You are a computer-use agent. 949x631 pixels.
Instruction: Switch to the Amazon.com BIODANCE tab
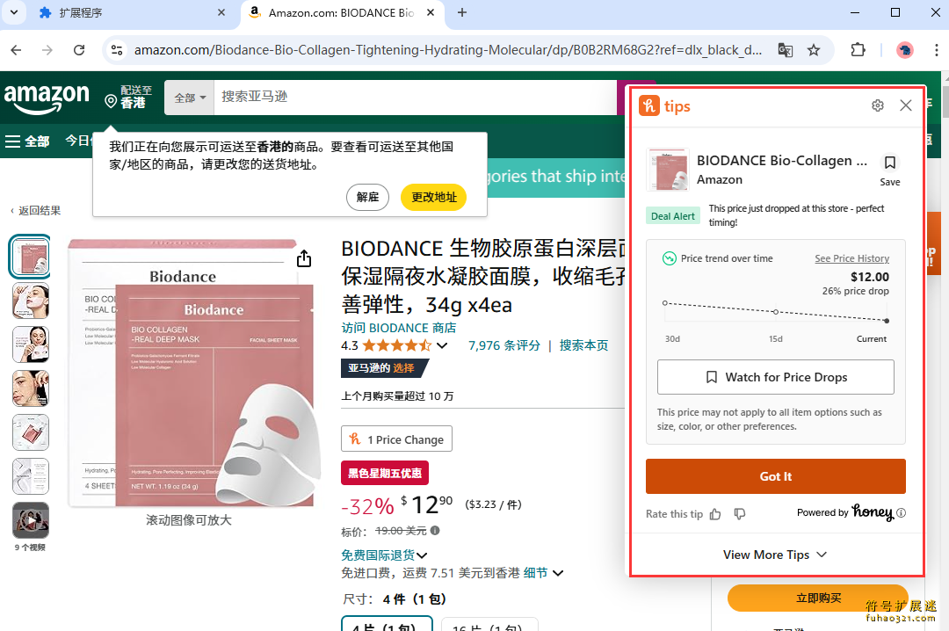coord(343,12)
